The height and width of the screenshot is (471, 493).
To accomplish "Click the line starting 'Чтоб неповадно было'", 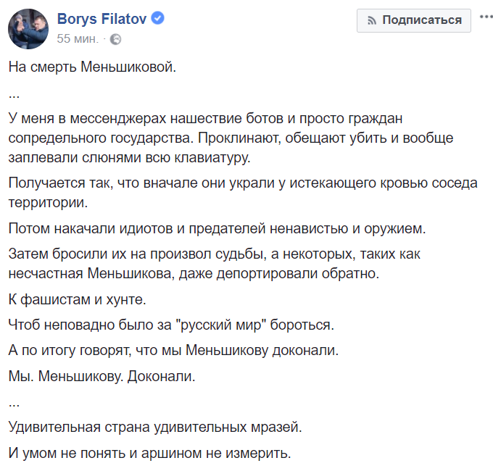I will click(171, 325).
